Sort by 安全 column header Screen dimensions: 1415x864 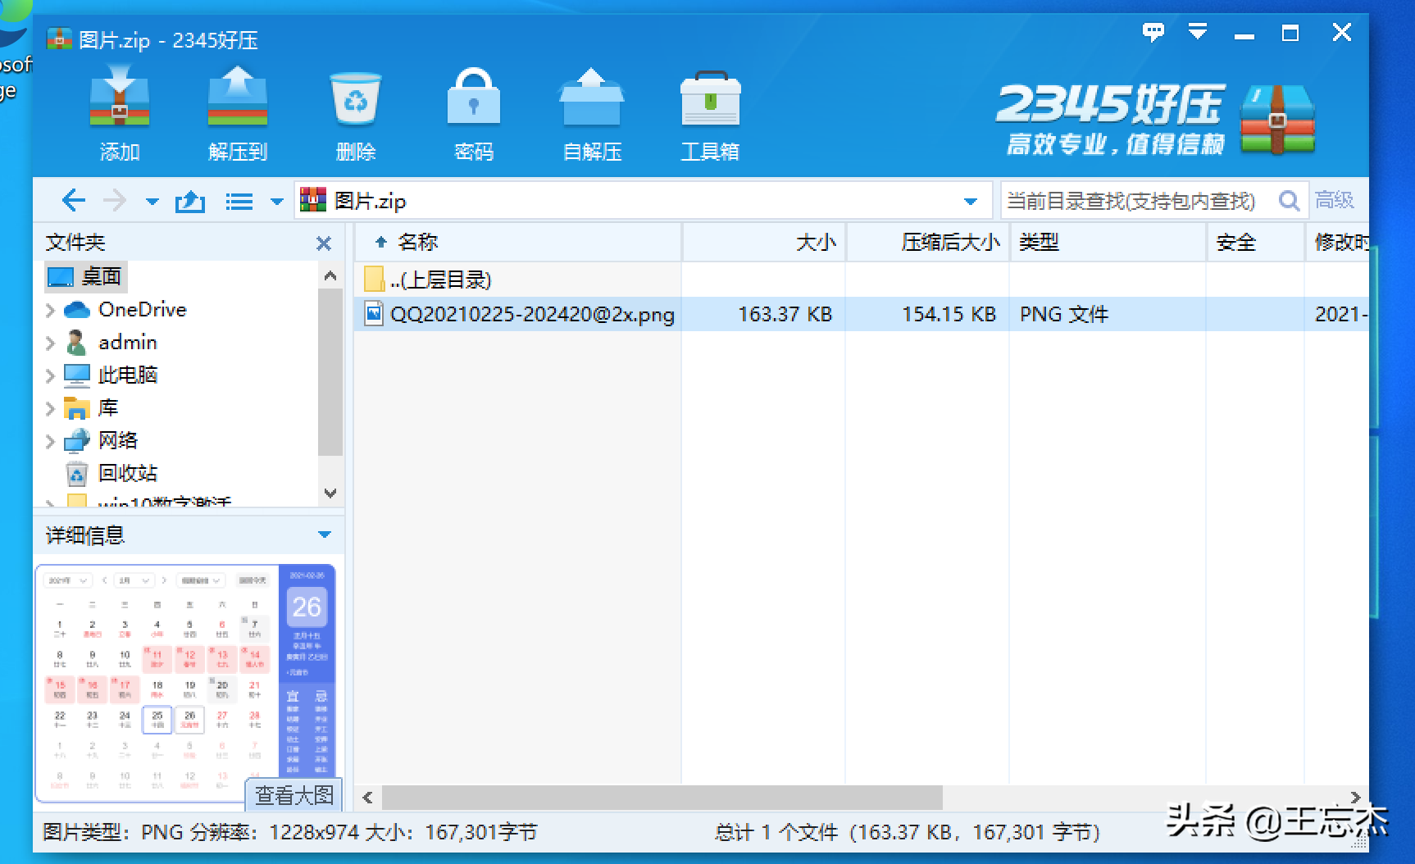coord(1256,242)
